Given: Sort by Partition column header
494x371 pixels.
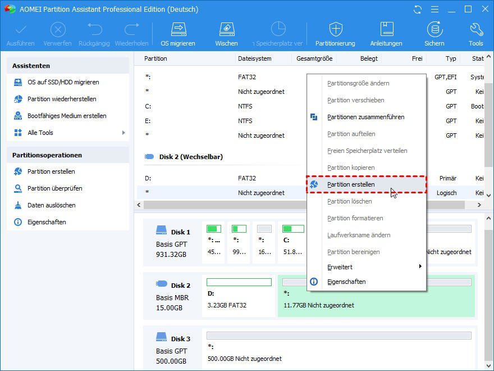Looking at the screenshot, I should [x=155, y=58].
